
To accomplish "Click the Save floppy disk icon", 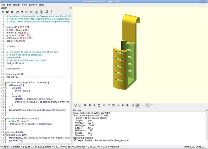I will pos(12,12).
